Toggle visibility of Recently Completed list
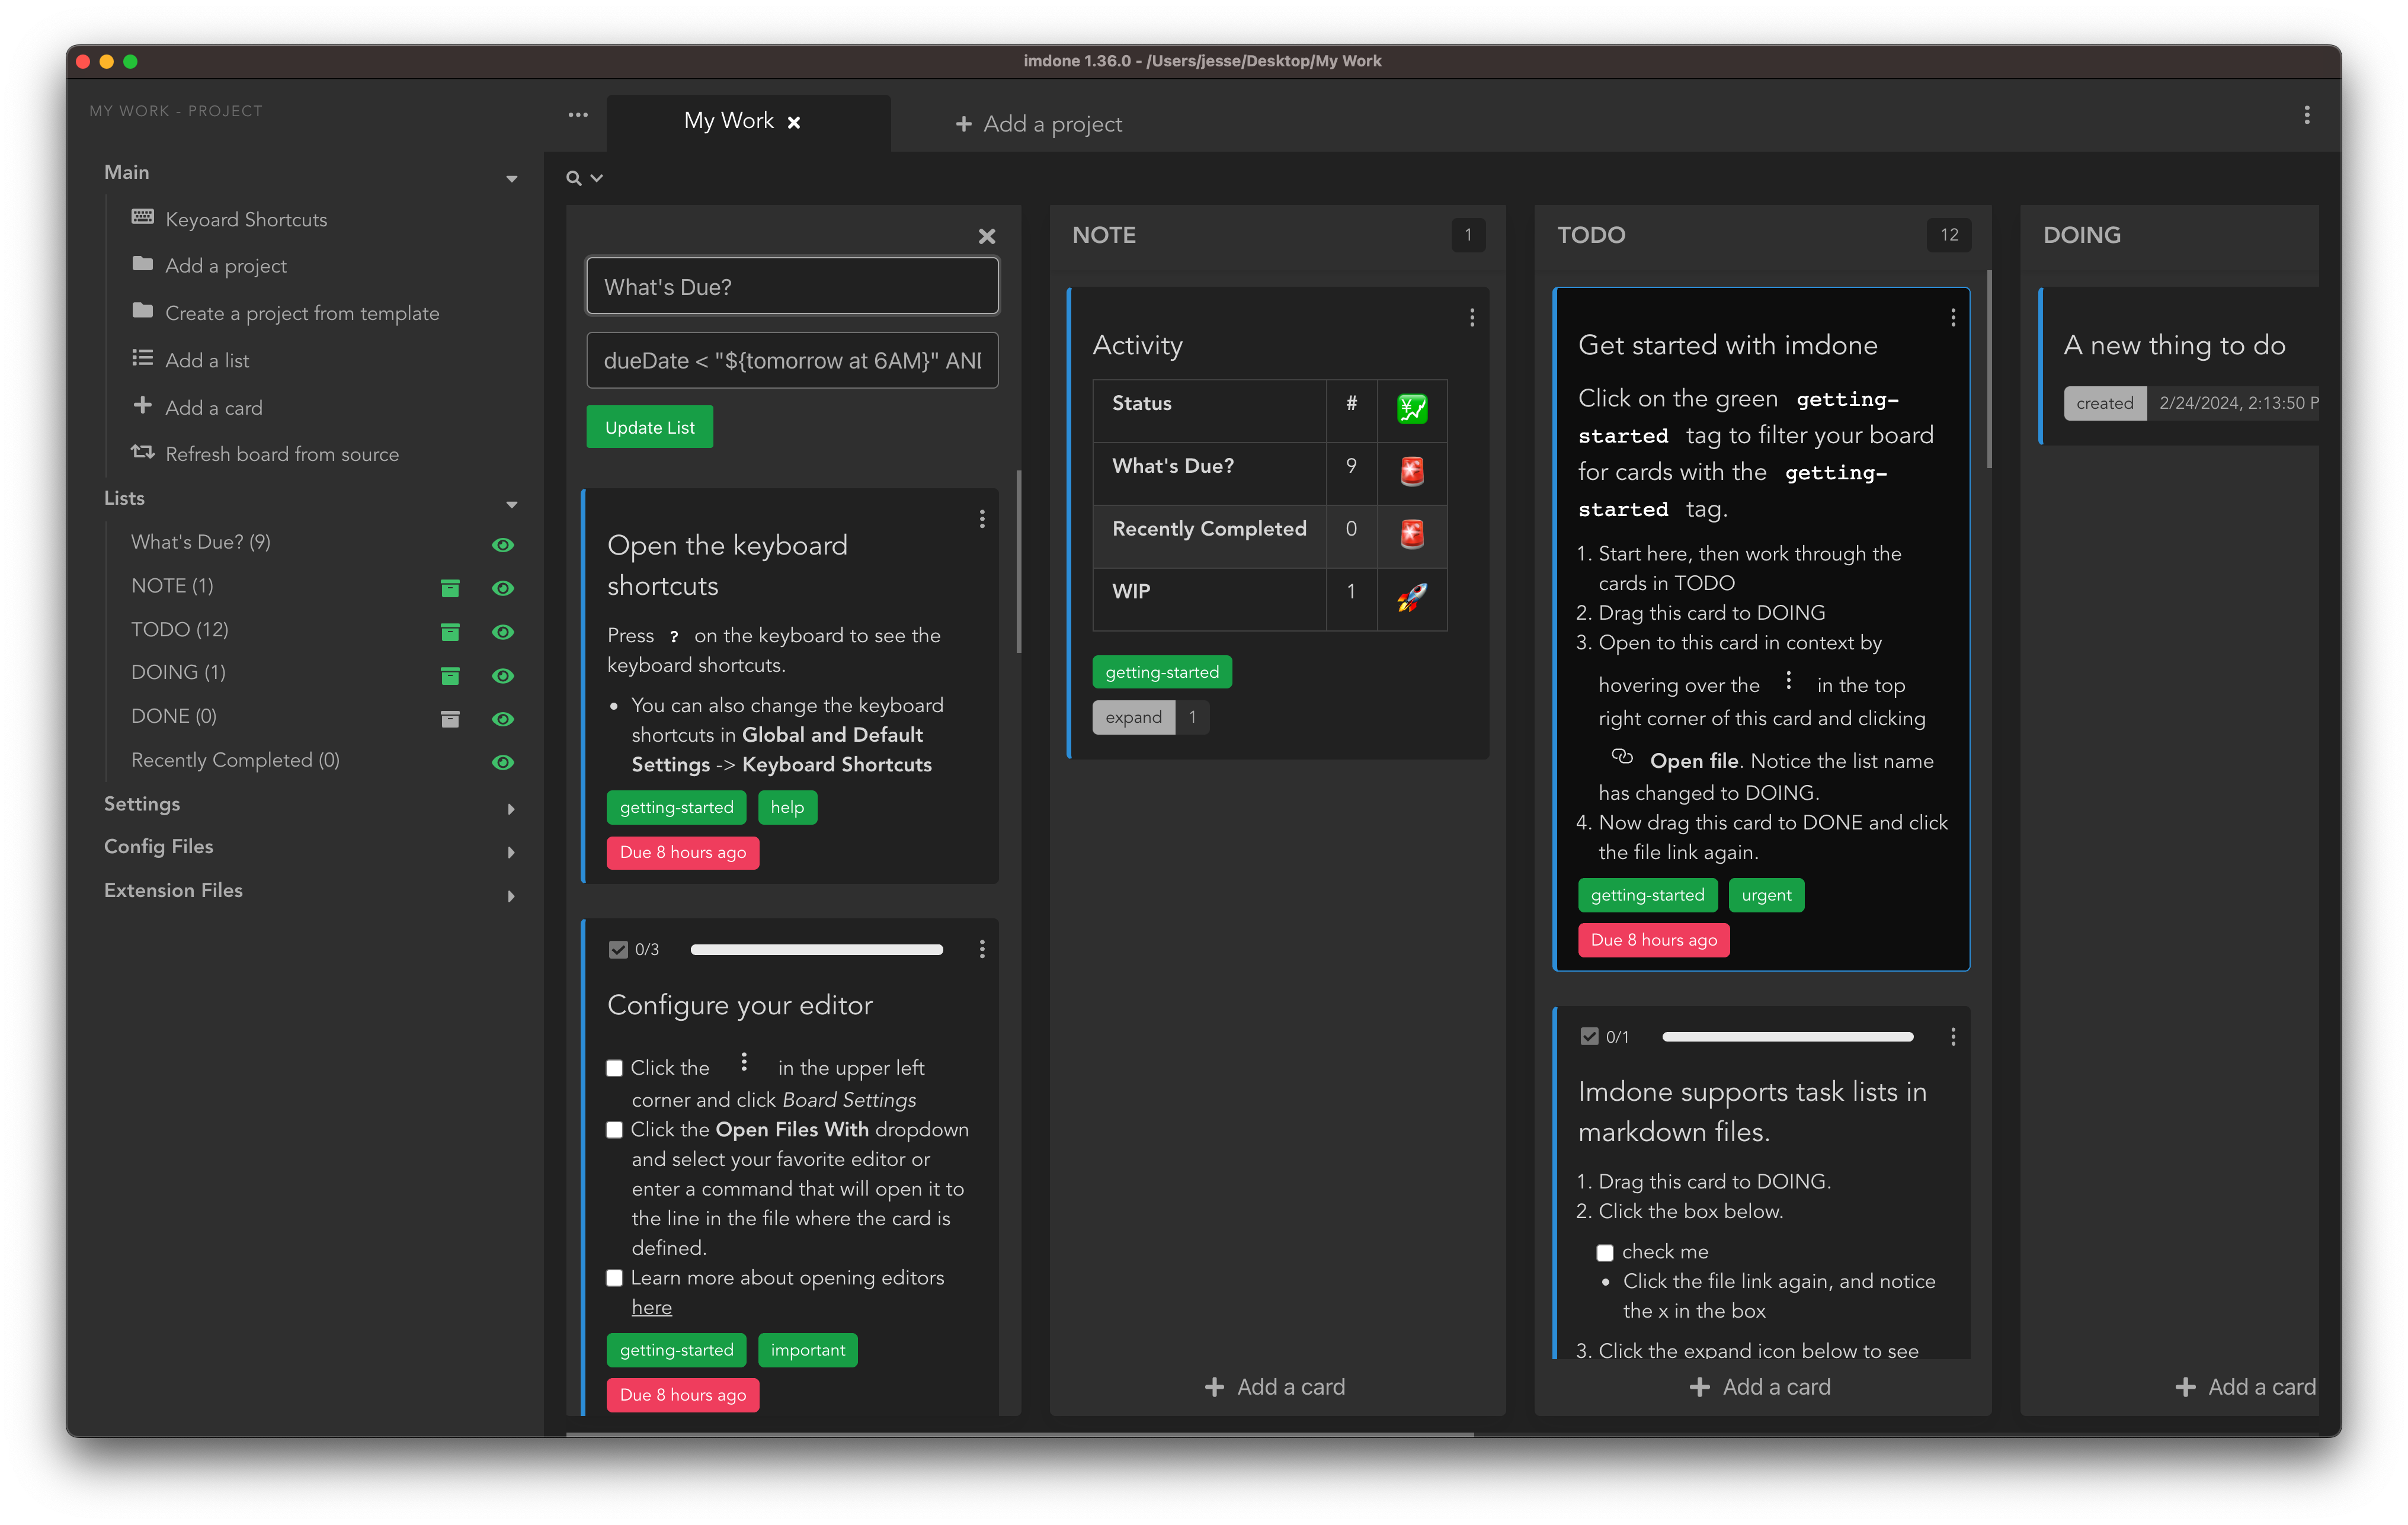 pyautogui.click(x=503, y=762)
